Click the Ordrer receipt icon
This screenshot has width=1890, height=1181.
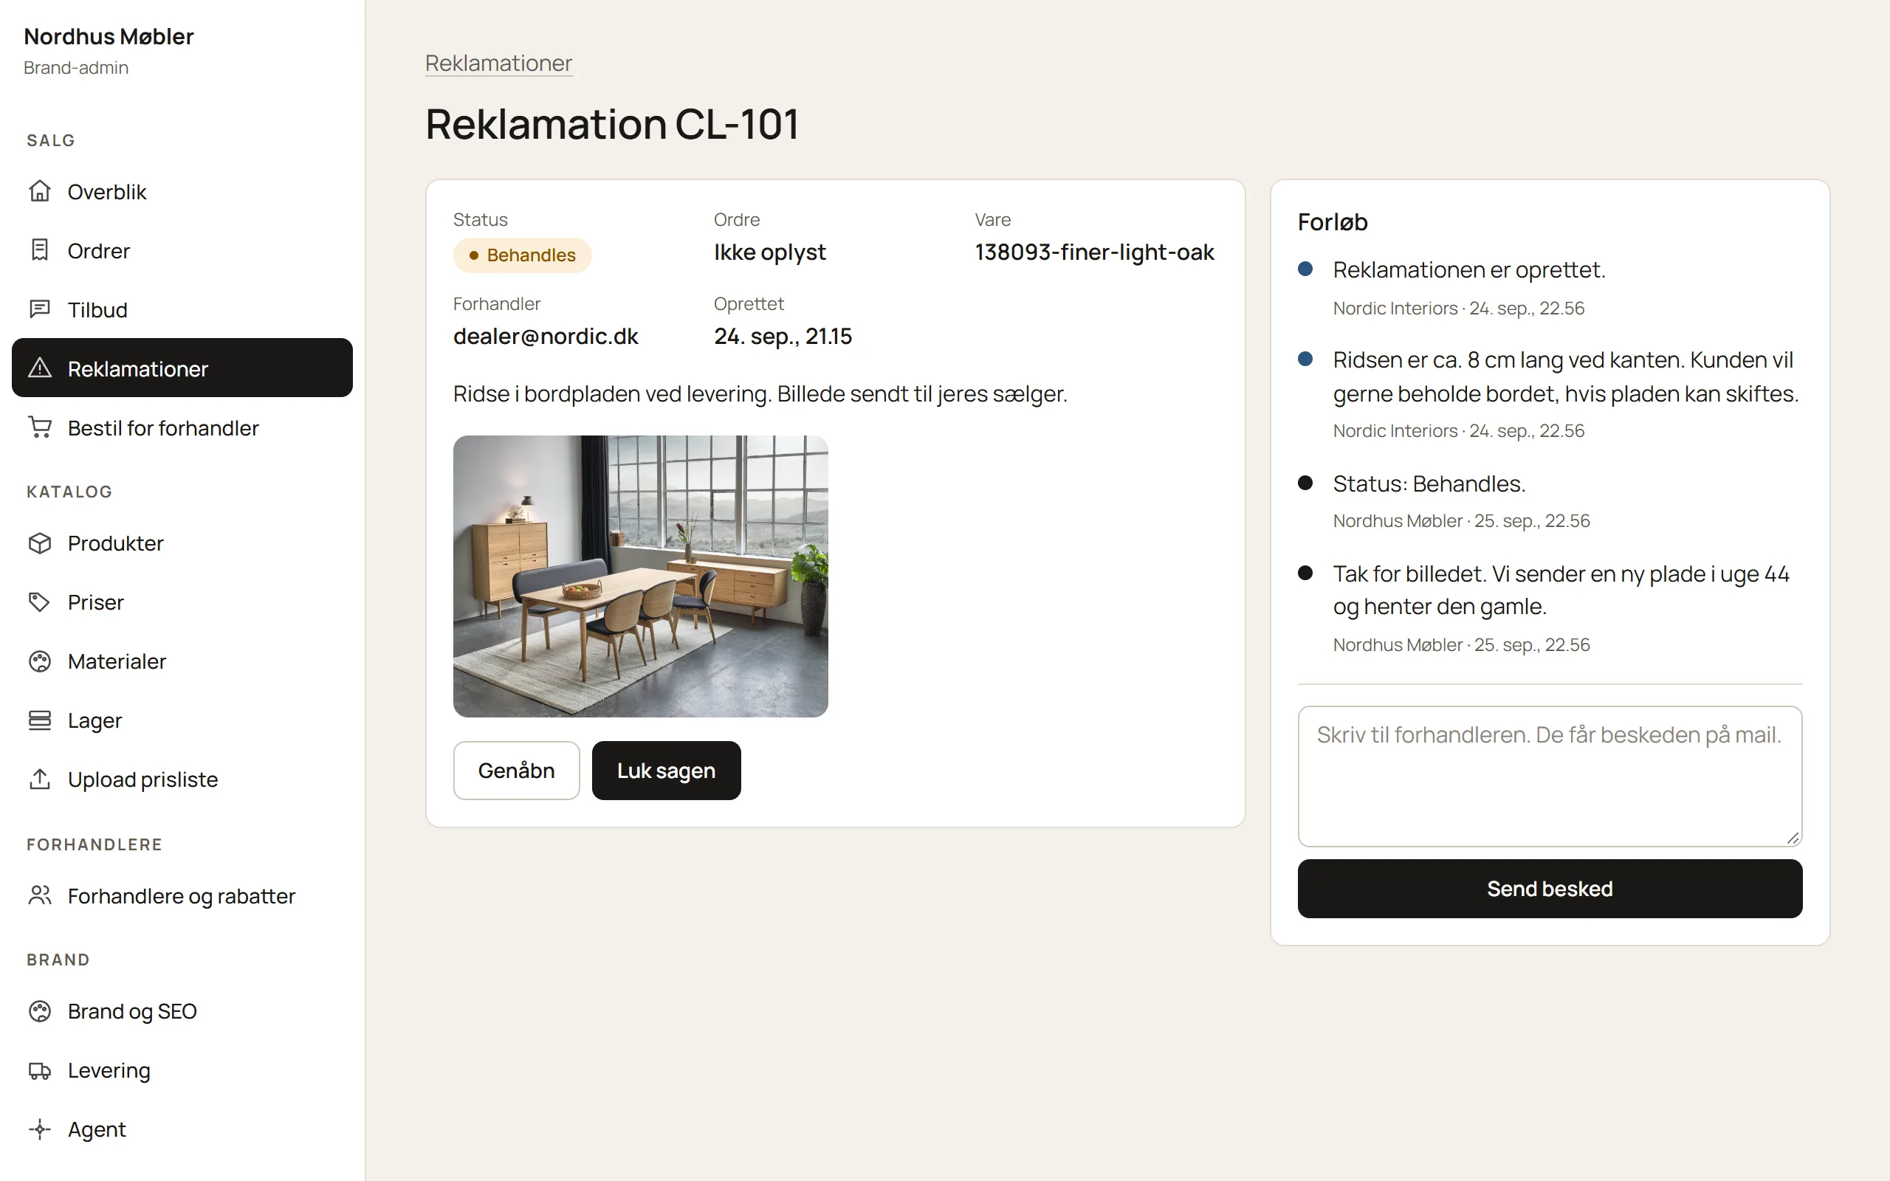[40, 250]
